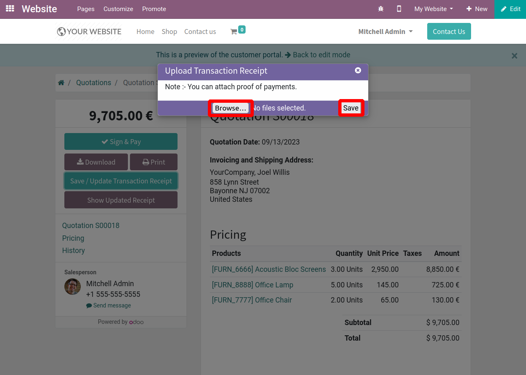Click Send message link

[x=109, y=305]
